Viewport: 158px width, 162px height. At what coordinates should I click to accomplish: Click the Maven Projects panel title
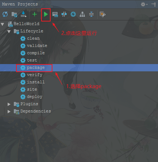point(20,4)
